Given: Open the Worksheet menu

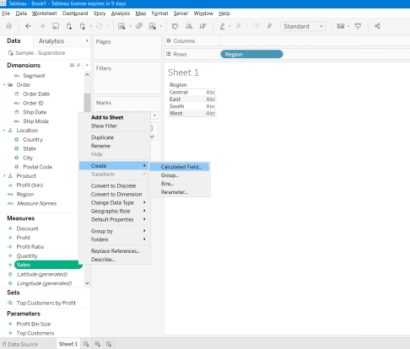Looking at the screenshot, I should point(44,13).
